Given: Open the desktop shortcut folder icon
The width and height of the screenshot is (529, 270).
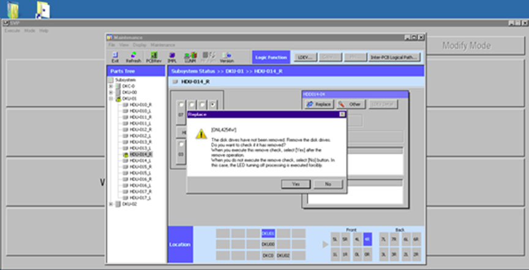Looking at the screenshot, I should 43,9.
